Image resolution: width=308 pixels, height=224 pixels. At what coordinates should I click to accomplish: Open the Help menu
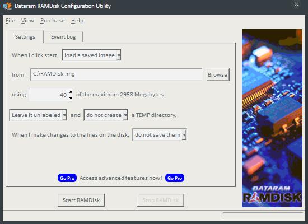pos(77,21)
